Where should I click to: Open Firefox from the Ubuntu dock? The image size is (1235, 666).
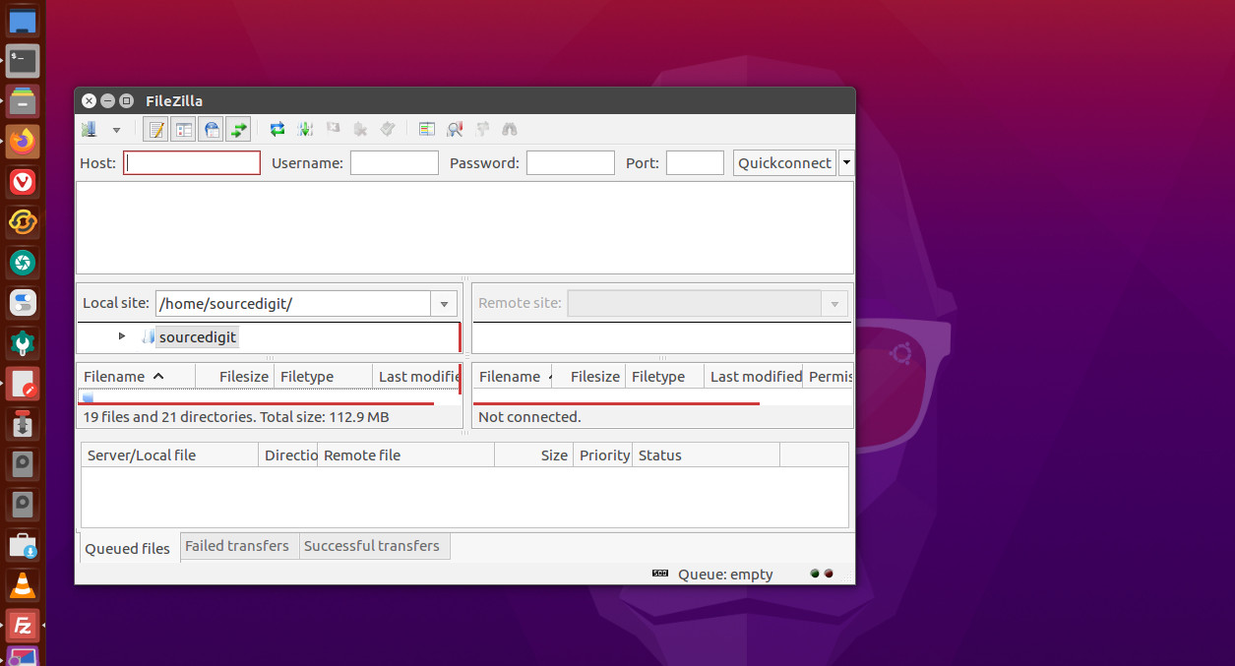coord(22,142)
